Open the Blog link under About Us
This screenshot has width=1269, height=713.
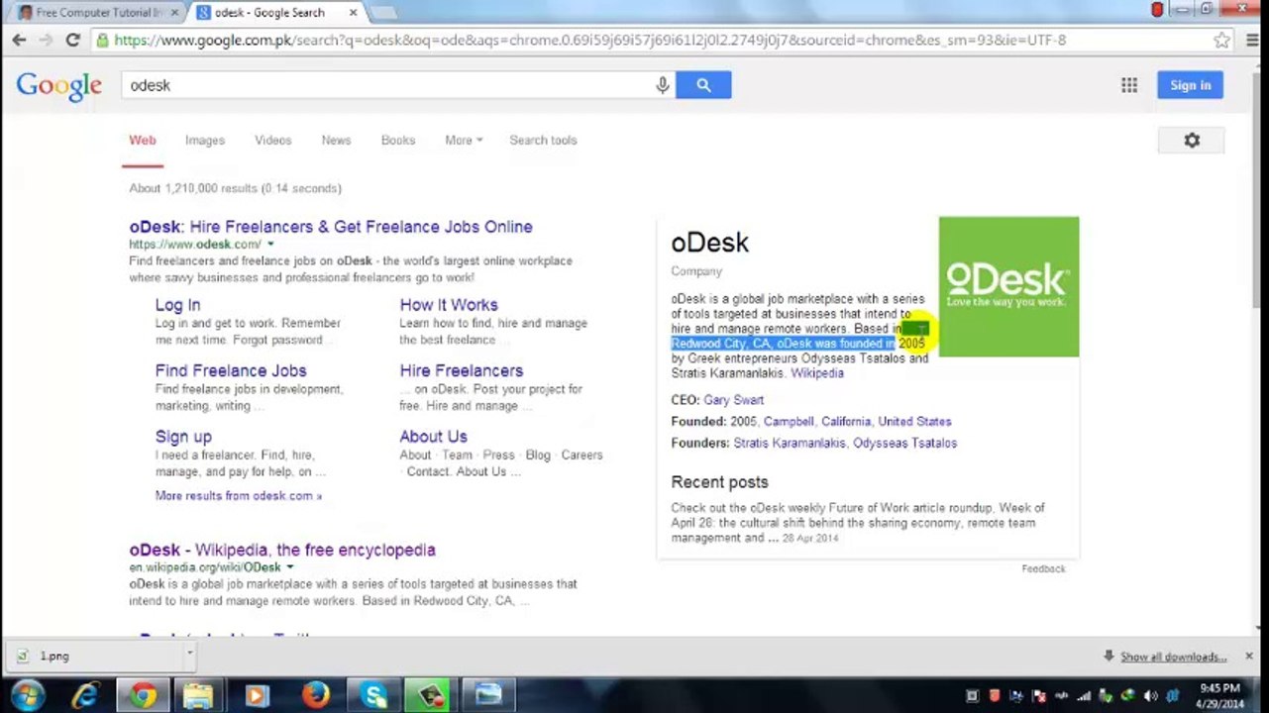[538, 456]
